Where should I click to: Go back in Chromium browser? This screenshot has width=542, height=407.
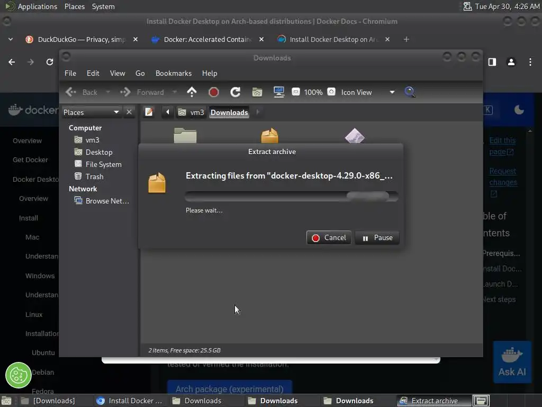tap(12, 62)
